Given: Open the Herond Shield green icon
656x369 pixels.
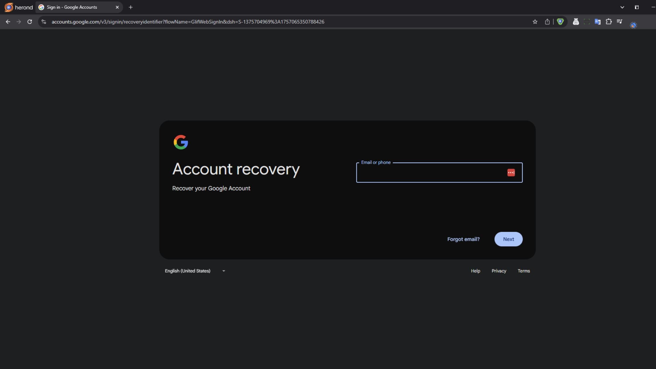Looking at the screenshot, I should click(560, 22).
